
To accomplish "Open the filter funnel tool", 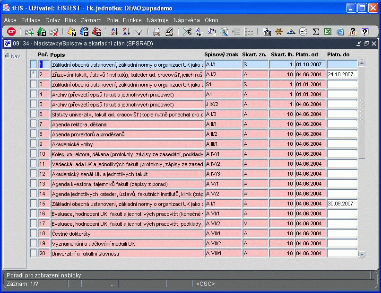I will (139, 32).
